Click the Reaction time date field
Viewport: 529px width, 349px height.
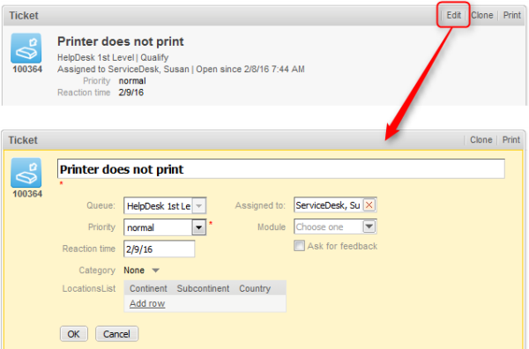[160, 249]
